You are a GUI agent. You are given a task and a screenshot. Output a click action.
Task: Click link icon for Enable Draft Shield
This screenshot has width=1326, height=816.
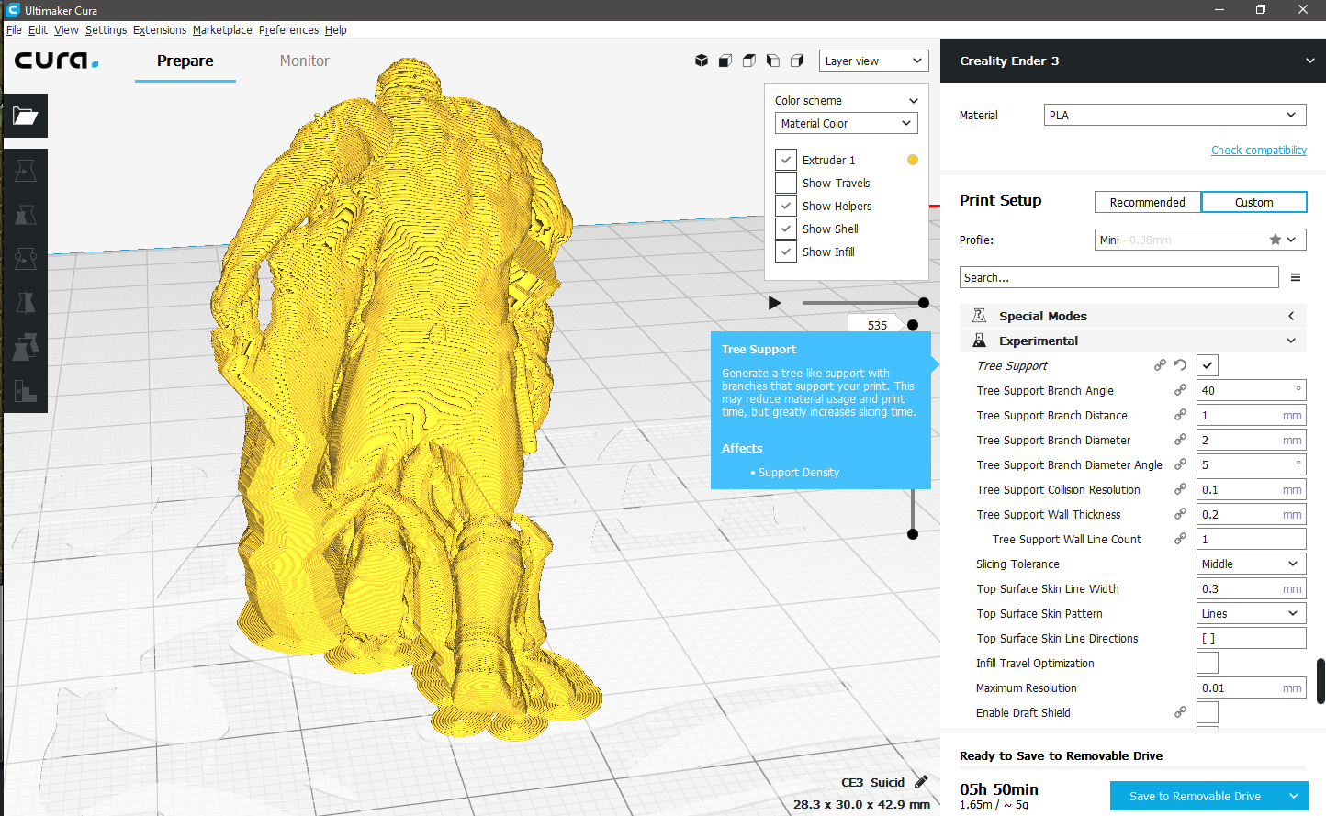coord(1180,712)
